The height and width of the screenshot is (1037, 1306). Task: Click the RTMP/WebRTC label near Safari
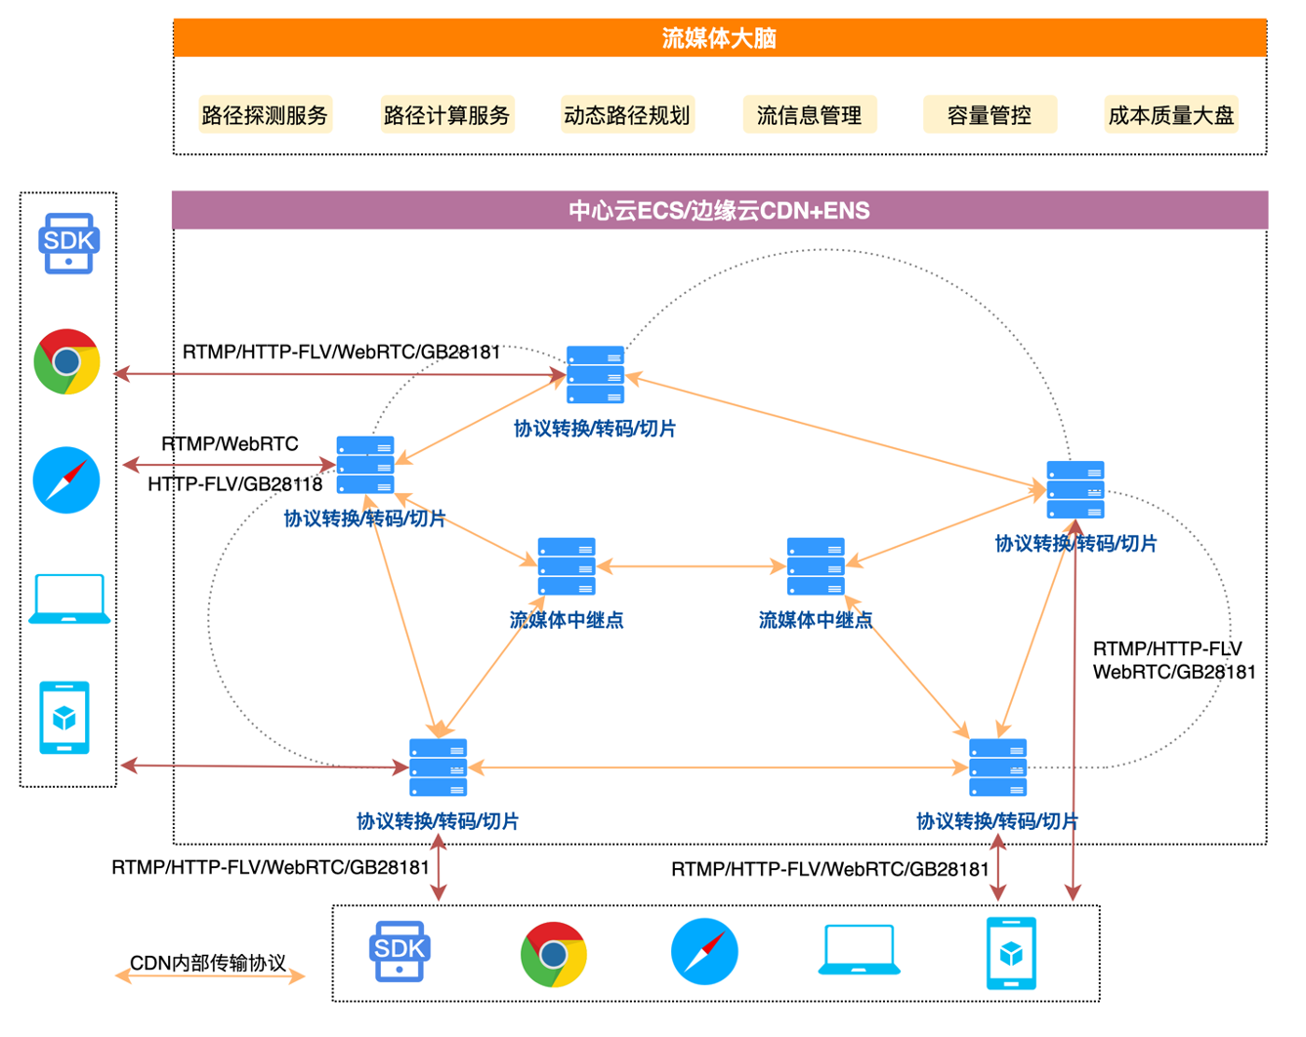[230, 444]
